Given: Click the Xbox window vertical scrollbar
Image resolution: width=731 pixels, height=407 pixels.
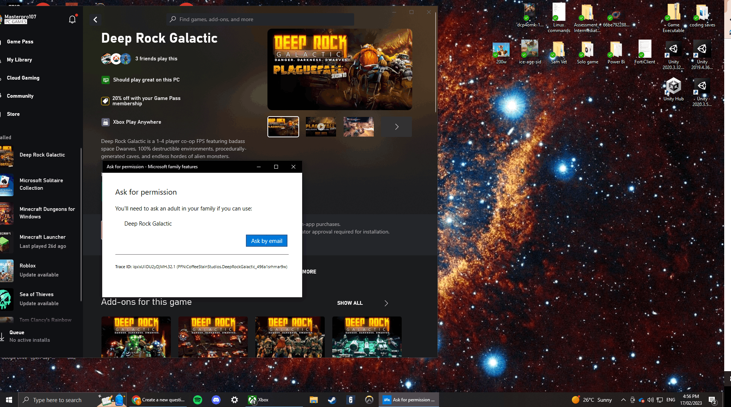Looking at the screenshot, I should pyautogui.click(x=436, y=62).
